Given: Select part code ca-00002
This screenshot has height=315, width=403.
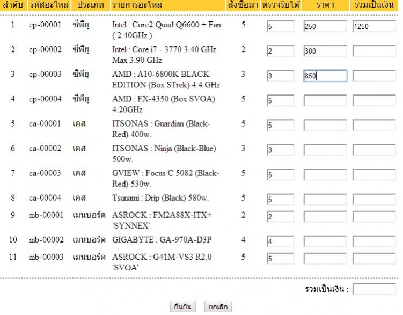Looking at the screenshot, I should [45, 148].
